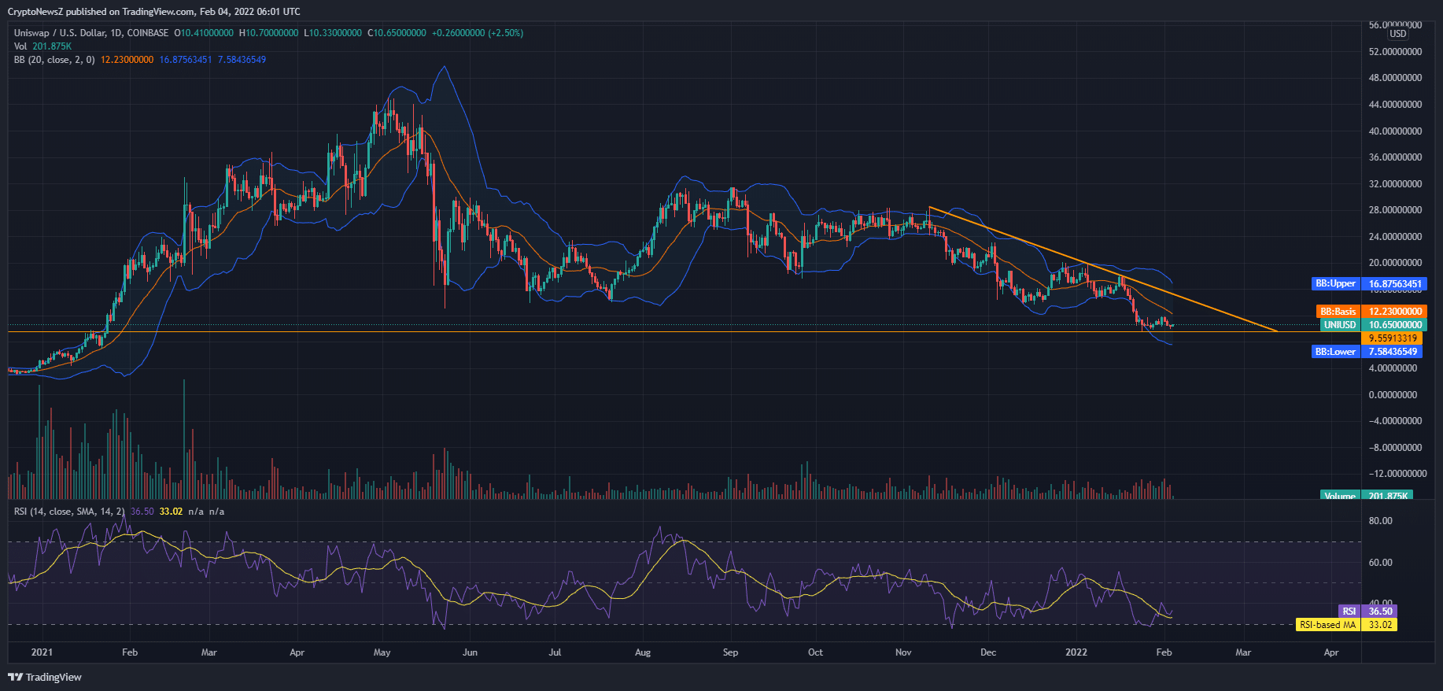The width and height of the screenshot is (1443, 691).
Task: Click the yellow RSI-based MA label
Action: pos(1327,625)
